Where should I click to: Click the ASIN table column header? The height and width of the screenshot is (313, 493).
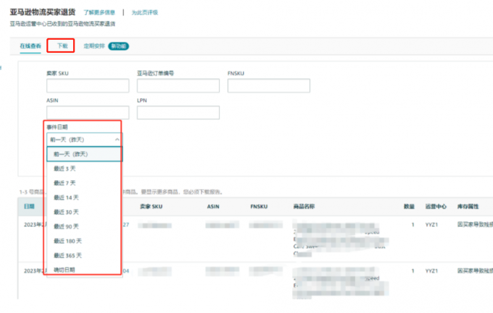pos(213,206)
